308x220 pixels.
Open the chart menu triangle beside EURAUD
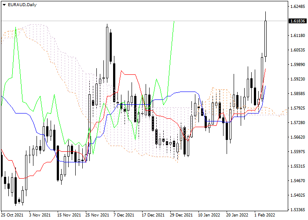tap(4, 5)
